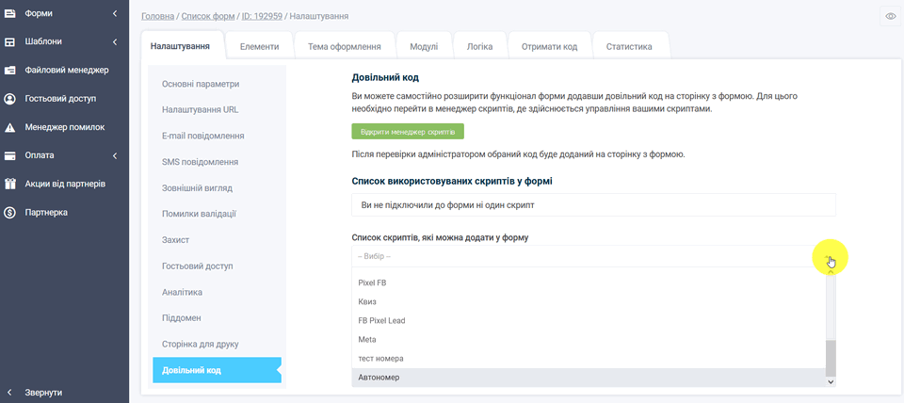Follow the ID: 192959 breadcrumb link
Screen dimensions: 904x403
click(262, 16)
